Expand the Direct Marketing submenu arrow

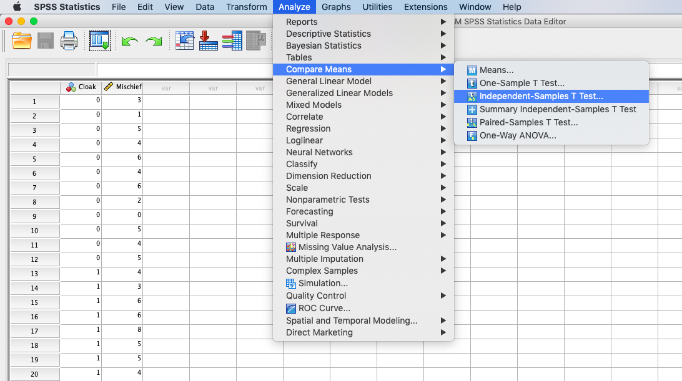click(x=443, y=333)
